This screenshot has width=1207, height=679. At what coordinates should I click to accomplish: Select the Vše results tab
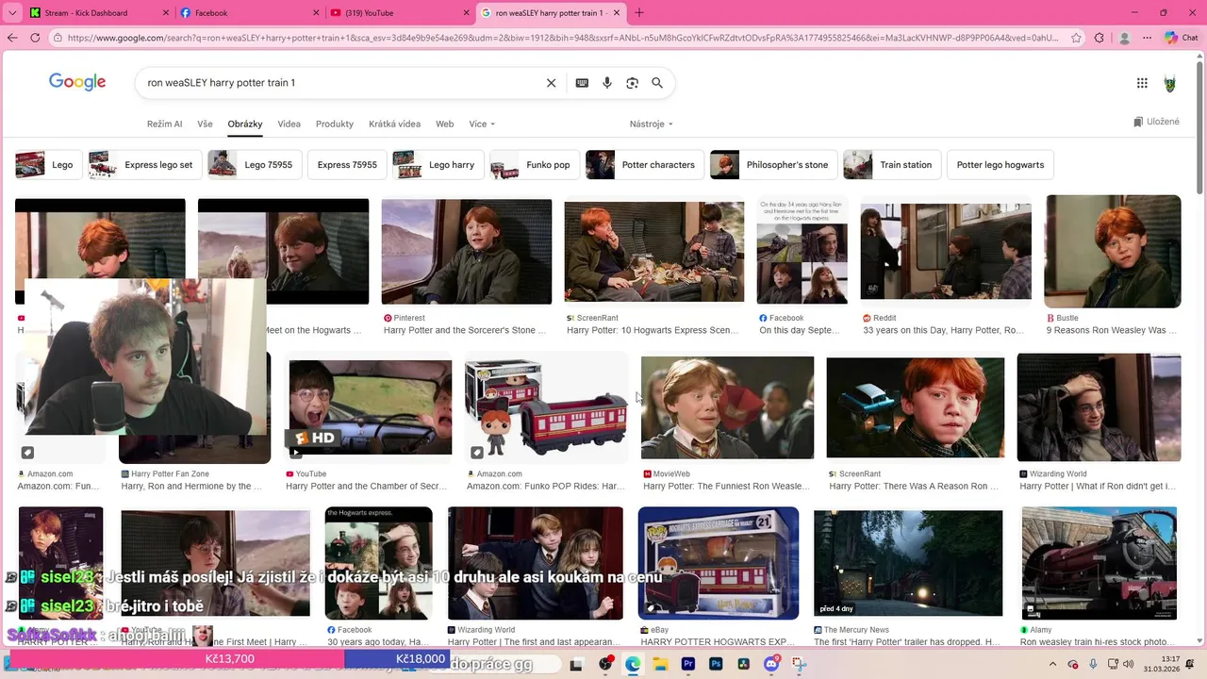[x=205, y=124]
